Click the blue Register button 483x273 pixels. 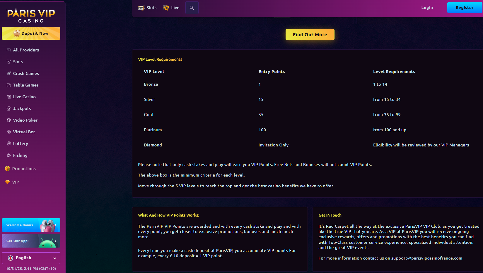coord(464,8)
